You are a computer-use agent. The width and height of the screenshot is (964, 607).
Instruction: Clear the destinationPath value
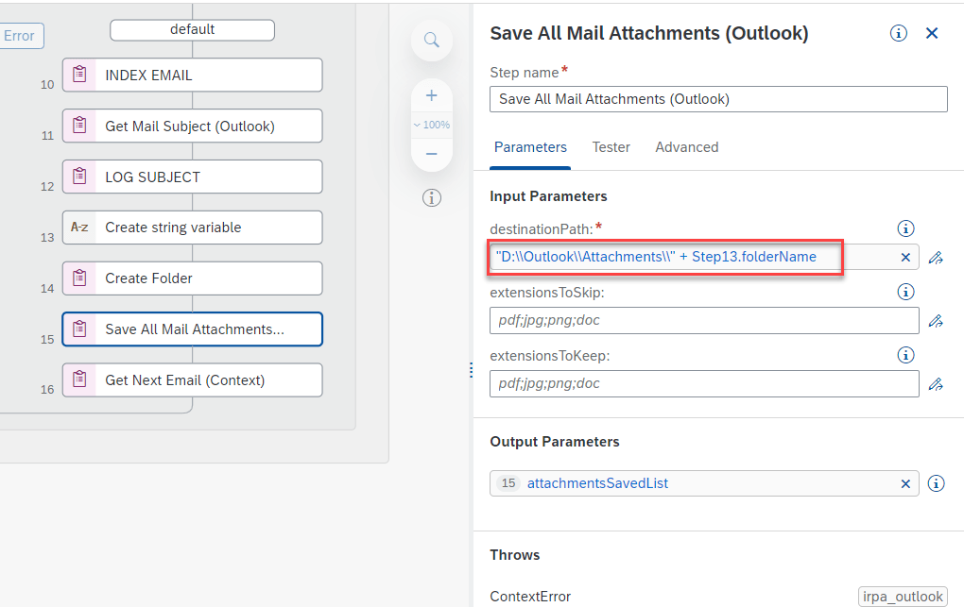click(905, 257)
